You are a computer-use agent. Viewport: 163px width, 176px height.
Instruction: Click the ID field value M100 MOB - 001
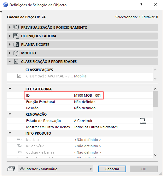point(87,95)
